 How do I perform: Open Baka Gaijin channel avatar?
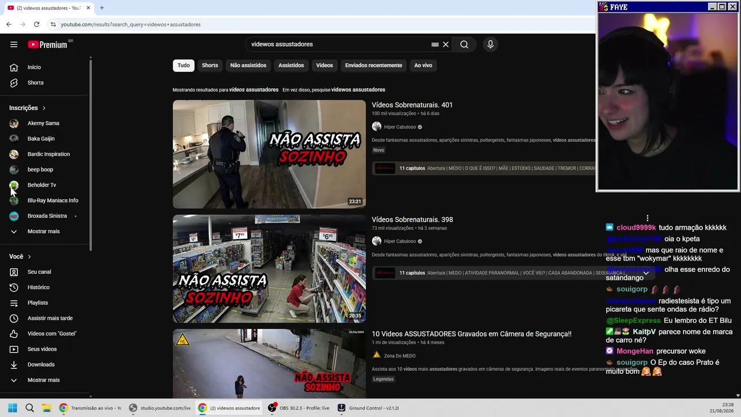click(x=14, y=139)
